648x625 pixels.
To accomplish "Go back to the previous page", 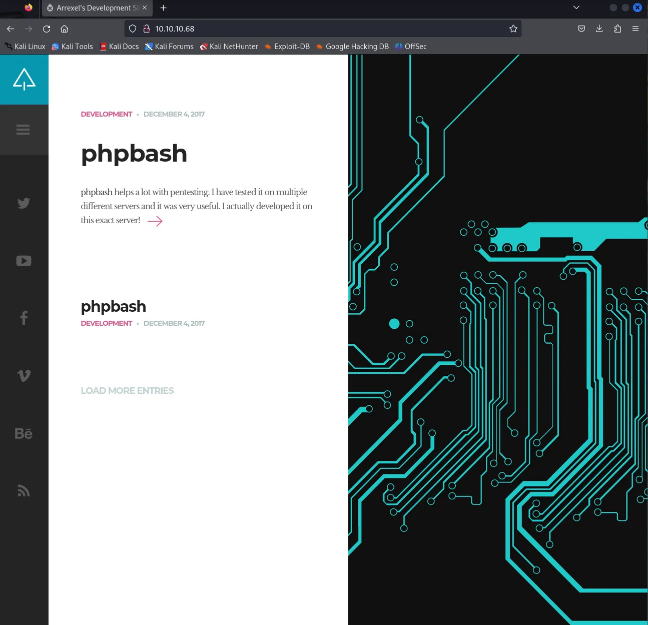I will (11, 29).
